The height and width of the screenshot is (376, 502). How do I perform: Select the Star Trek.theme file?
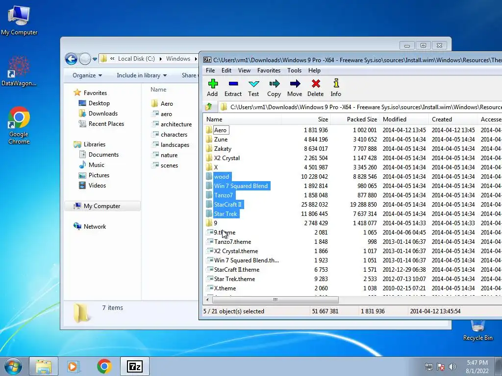pos(235,279)
